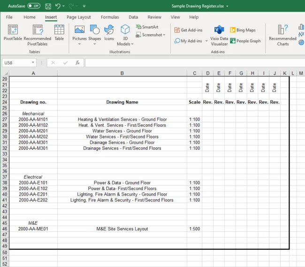Expand the Pictures dropdown
This screenshot has height=267, width=305.
(x=79, y=44)
